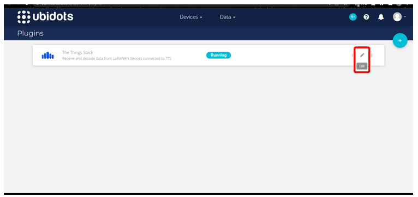Screen dimensions: 418x197
Task: Click the Running status badge
Action: click(219, 56)
